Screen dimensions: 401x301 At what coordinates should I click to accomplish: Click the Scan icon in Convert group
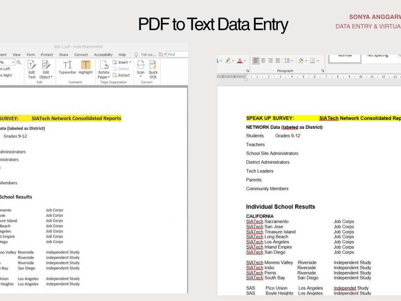tap(140, 65)
